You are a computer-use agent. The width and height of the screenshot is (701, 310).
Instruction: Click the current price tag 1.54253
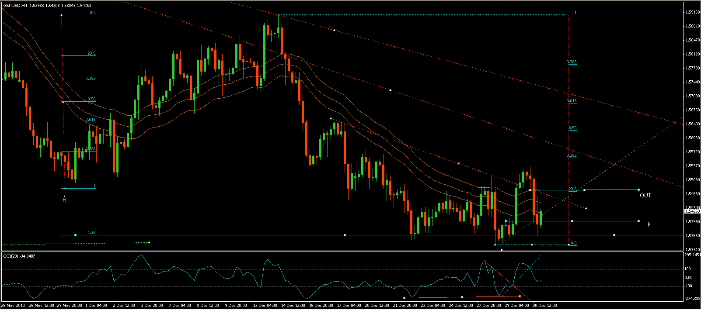point(692,211)
